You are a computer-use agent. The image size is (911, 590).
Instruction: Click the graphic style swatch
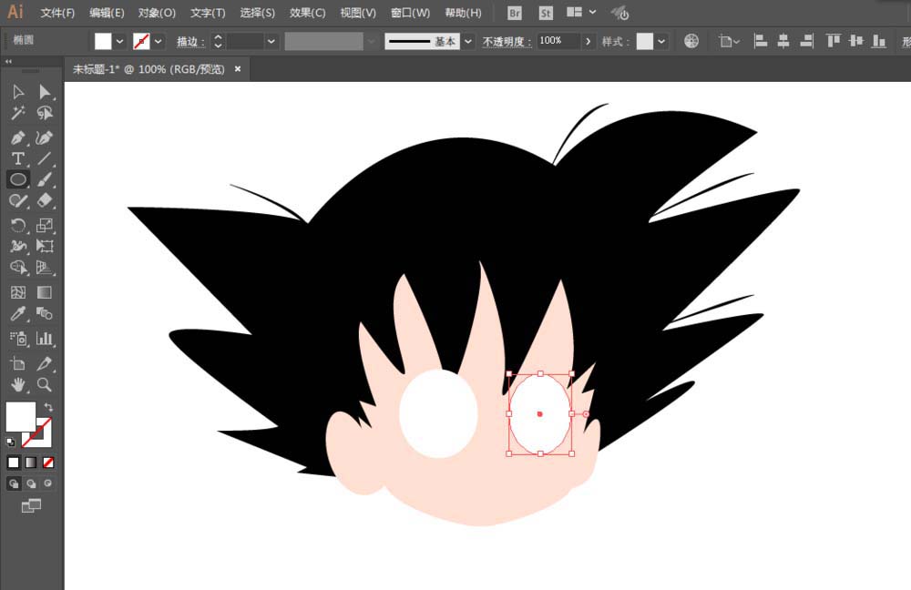[645, 41]
